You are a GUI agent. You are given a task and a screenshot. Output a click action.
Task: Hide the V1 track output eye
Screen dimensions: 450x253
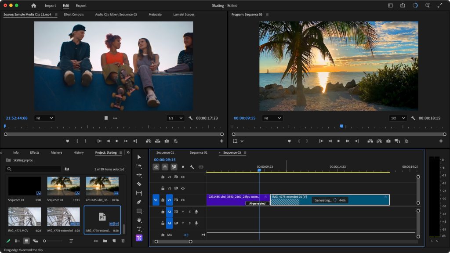[183, 200]
